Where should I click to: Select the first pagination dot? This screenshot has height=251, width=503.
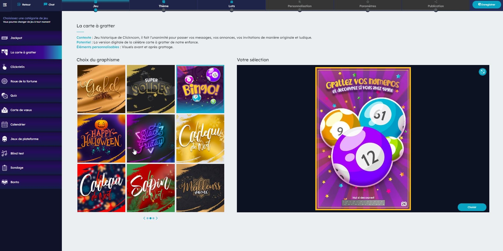[147, 218]
